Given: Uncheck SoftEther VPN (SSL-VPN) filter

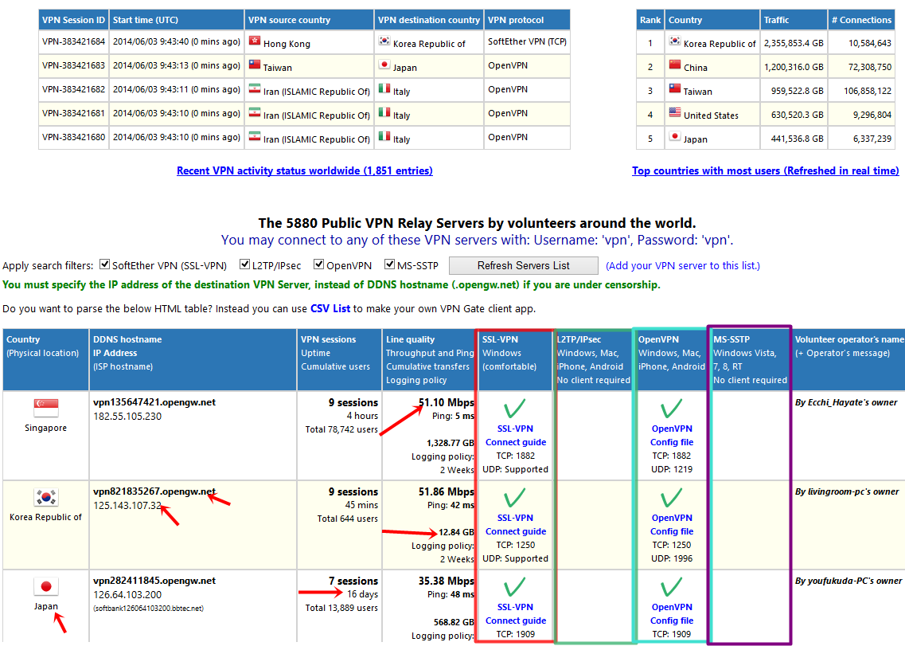Looking at the screenshot, I should tap(104, 264).
